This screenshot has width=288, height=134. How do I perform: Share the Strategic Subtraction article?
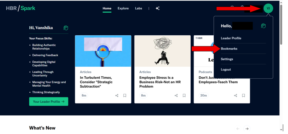click(x=117, y=96)
